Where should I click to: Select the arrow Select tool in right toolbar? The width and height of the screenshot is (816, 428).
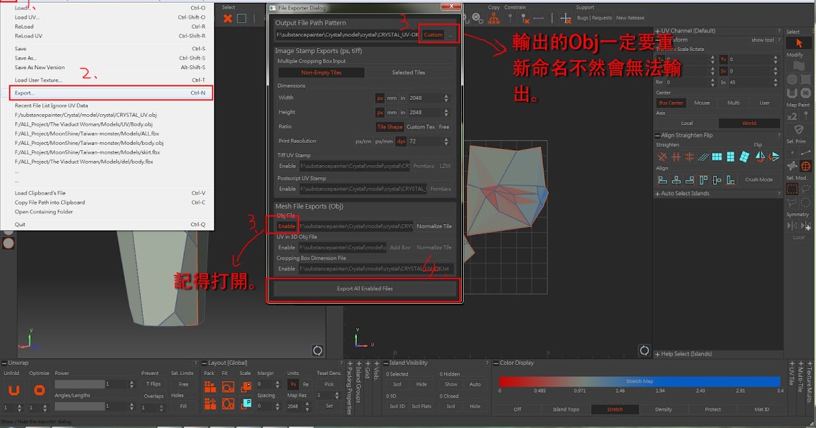(x=799, y=43)
